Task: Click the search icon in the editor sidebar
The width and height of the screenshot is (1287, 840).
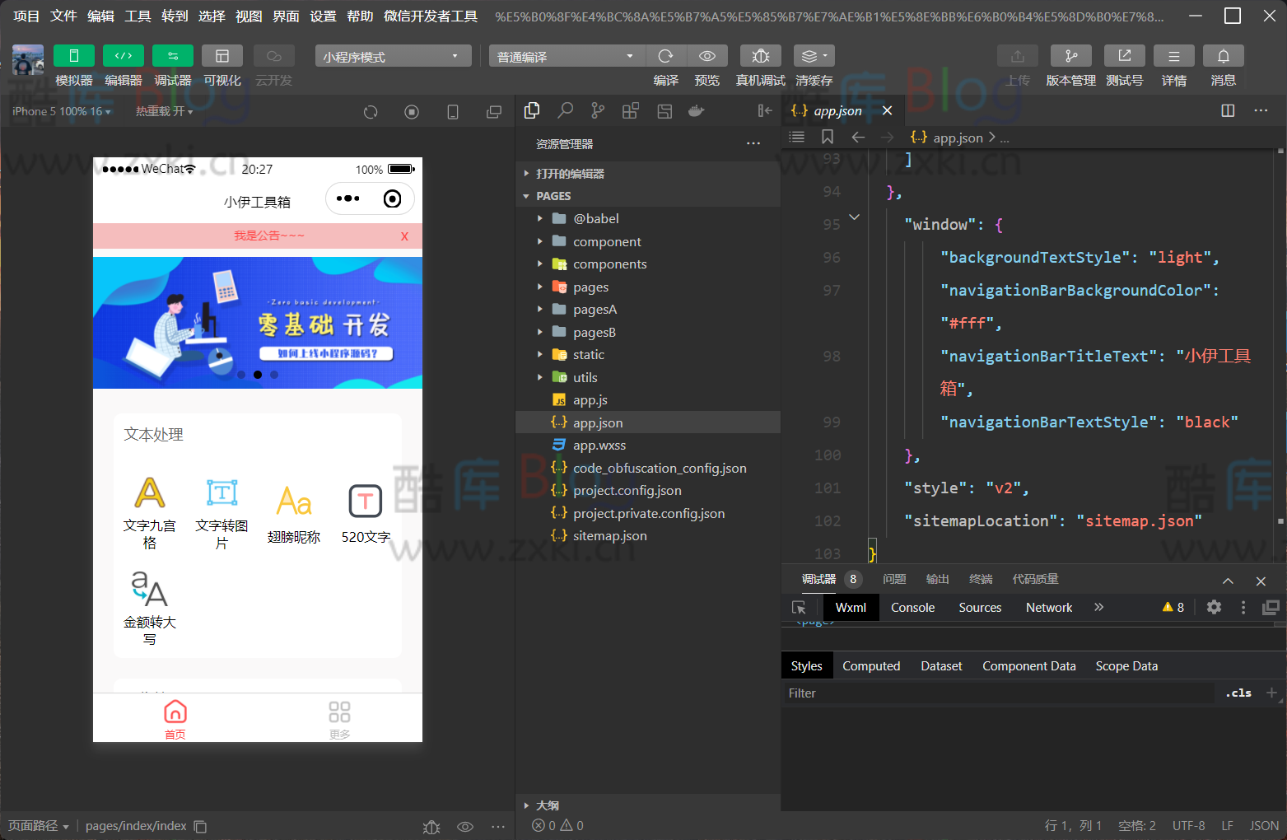Action: tap(565, 110)
